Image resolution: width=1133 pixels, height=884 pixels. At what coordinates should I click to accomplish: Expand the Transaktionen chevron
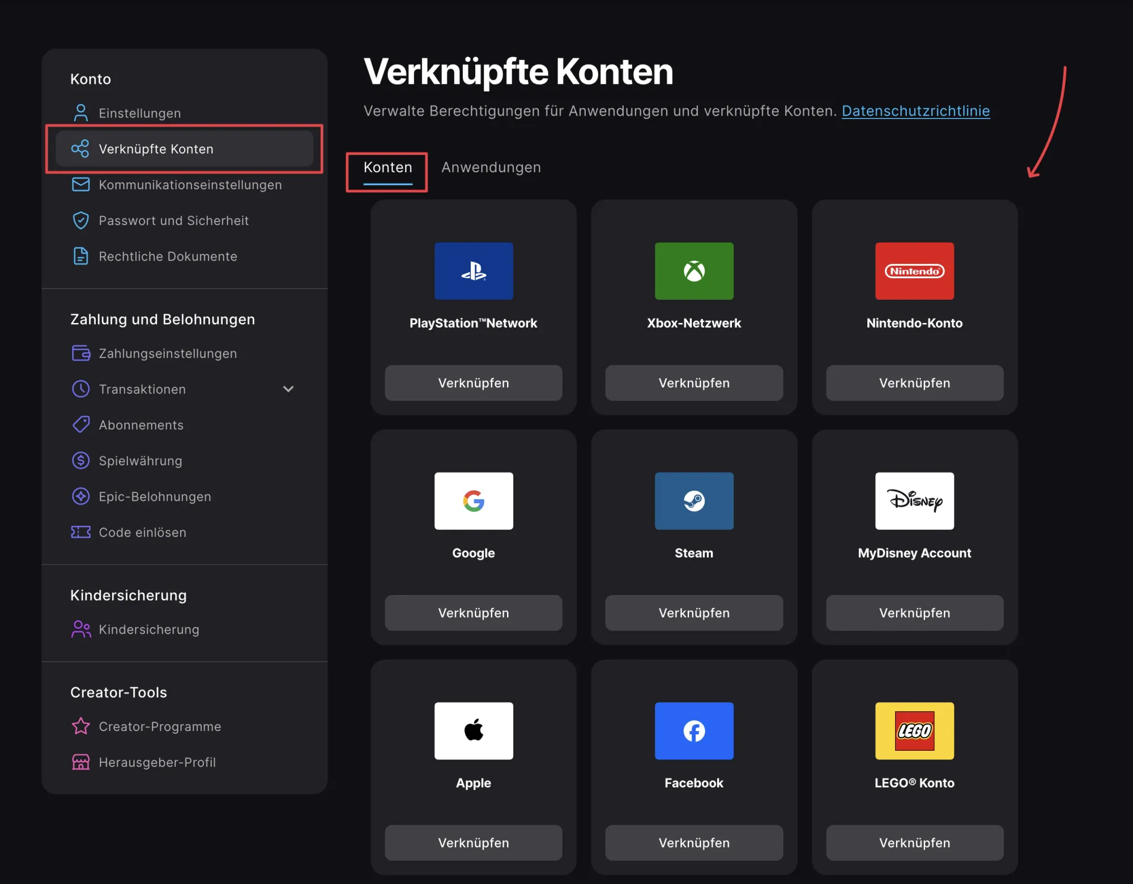288,389
